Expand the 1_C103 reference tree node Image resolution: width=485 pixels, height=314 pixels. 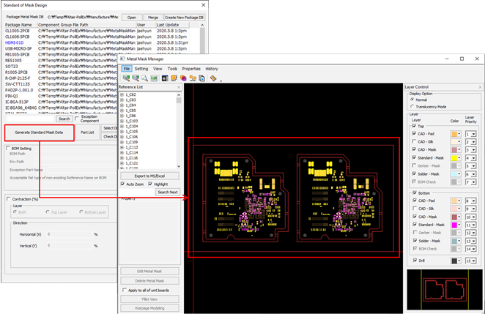pos(122,121)
